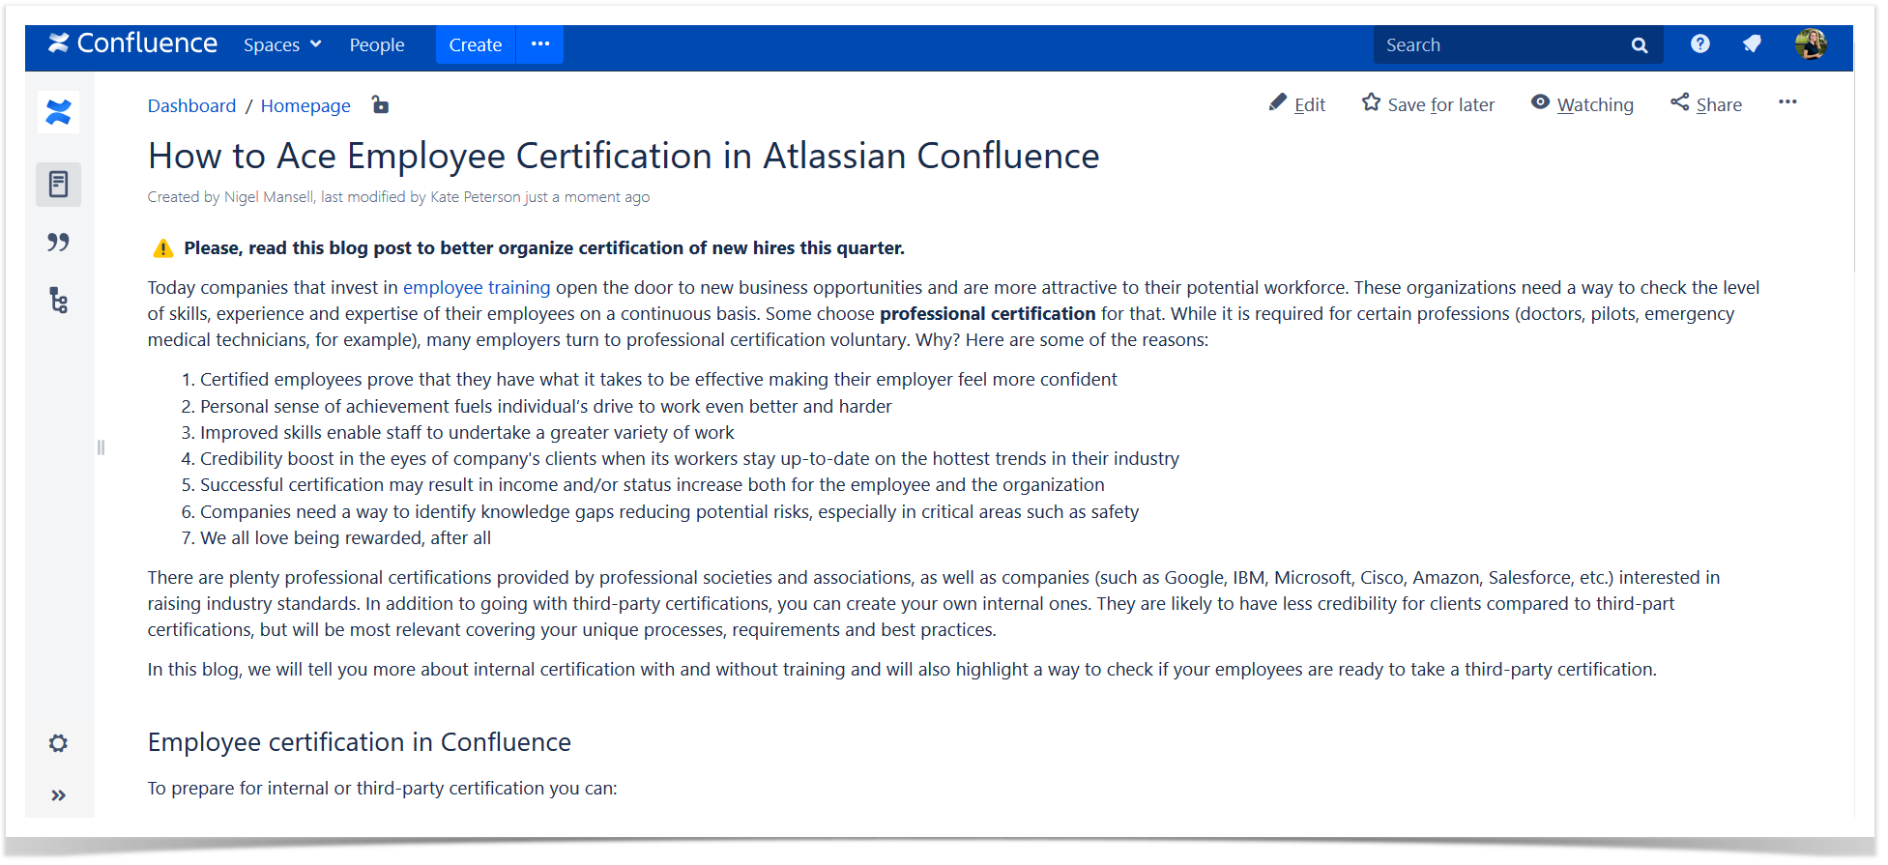
Task: Click list item starting 'Credibility boost'
Action: (x=689, y=459)
